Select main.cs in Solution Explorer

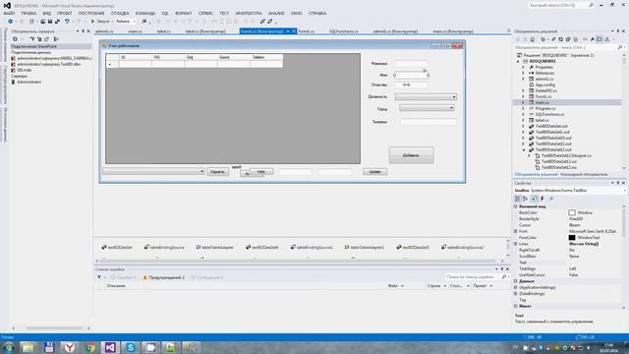point(542,102)
